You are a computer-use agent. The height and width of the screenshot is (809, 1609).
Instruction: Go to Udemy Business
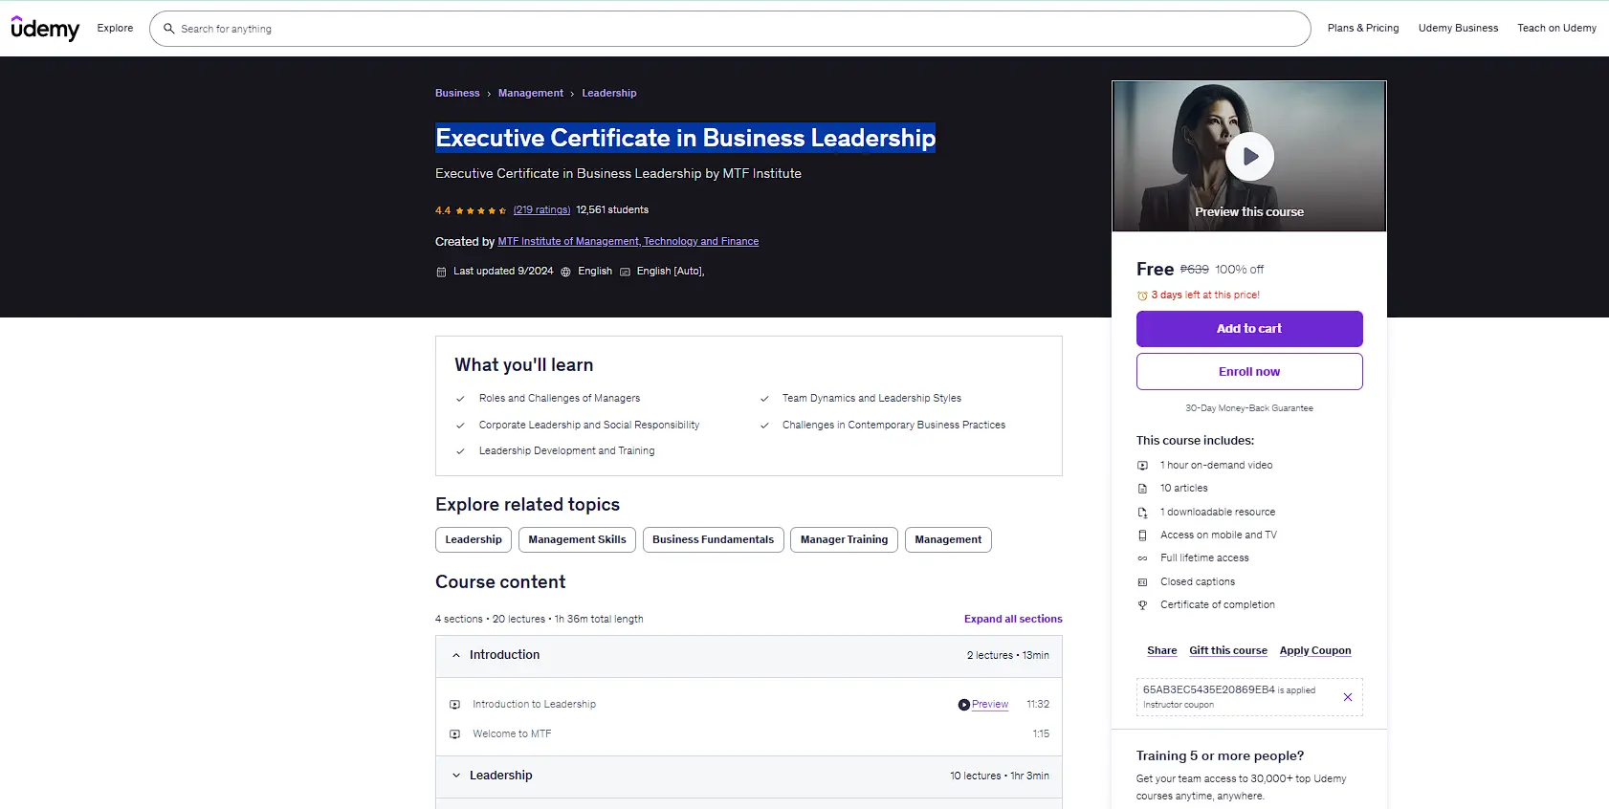point(1458,29)
